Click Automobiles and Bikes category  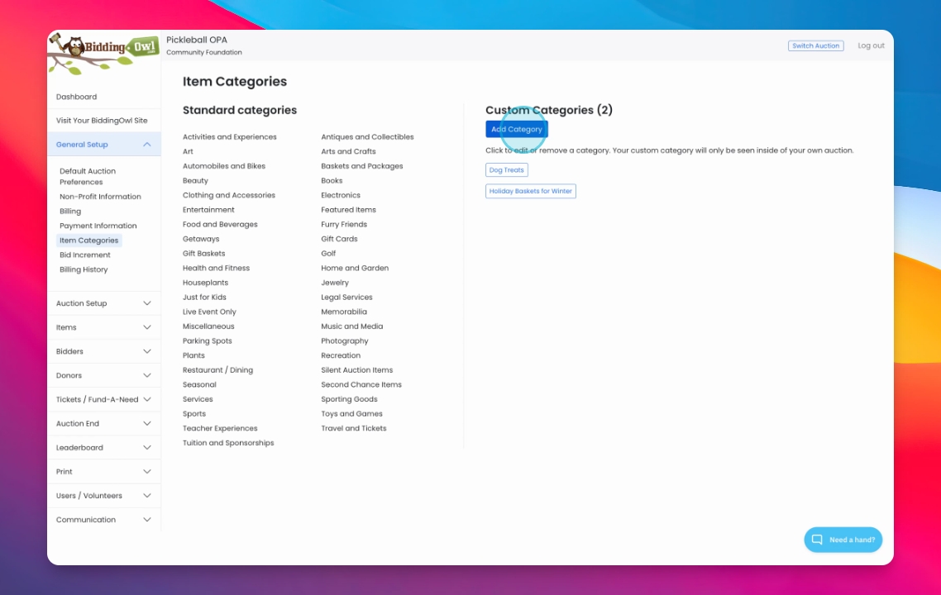(x=224, y=166)
